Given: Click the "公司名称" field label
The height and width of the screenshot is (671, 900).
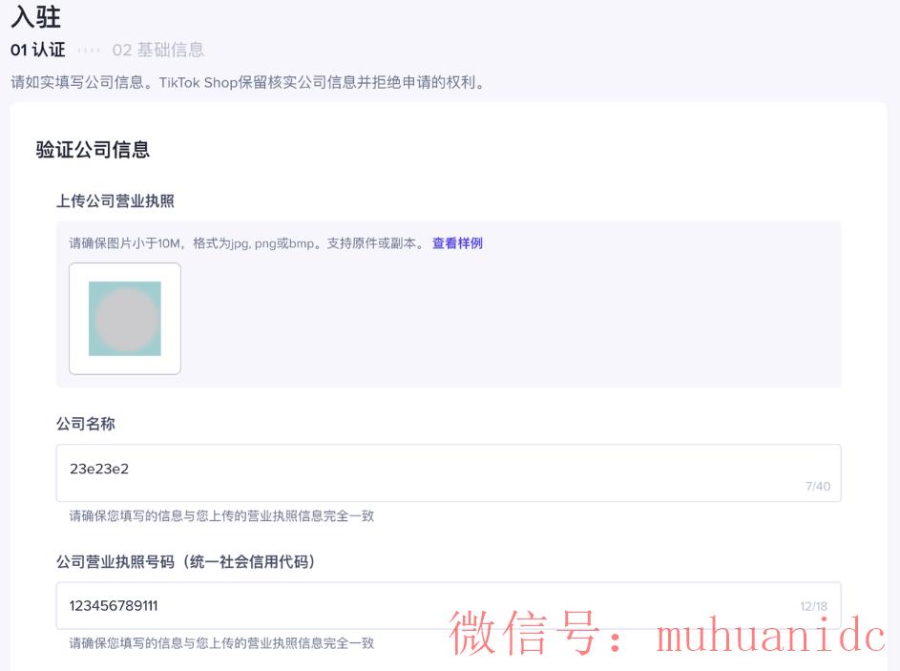Looking at the screenshot, I should 86,424.
